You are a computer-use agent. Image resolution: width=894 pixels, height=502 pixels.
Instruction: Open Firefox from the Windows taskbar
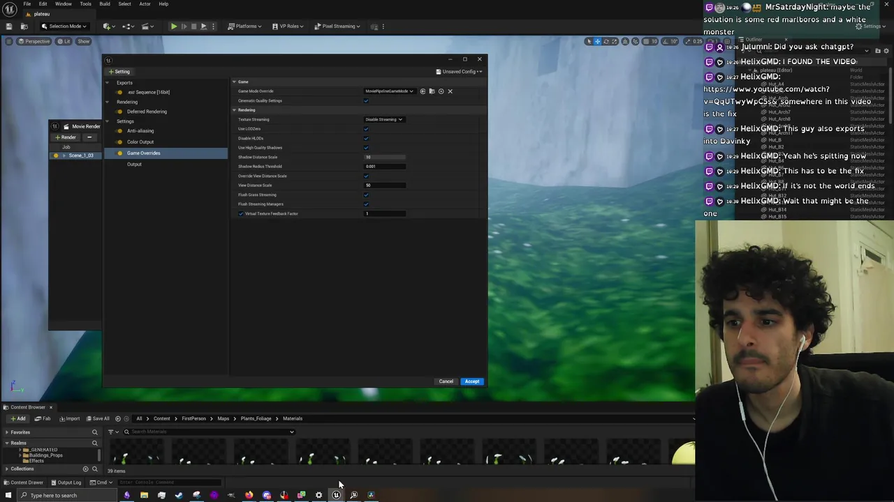pyautogui.click(x=249, y=496)
